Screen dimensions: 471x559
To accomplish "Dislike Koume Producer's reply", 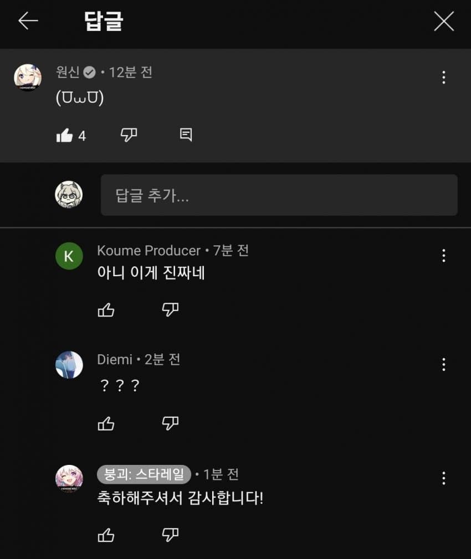I will (170, 309).
